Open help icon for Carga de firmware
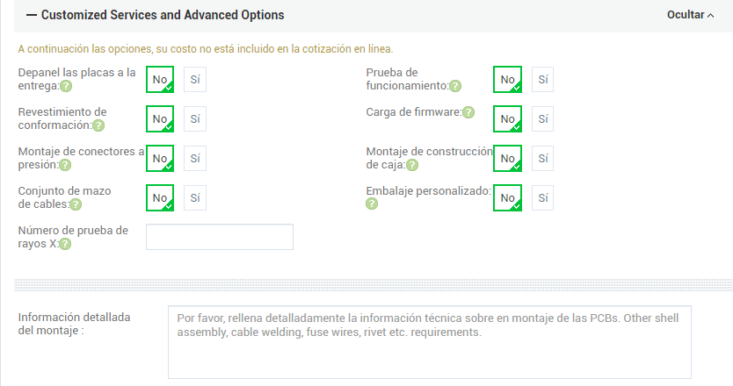 point(468,112)
